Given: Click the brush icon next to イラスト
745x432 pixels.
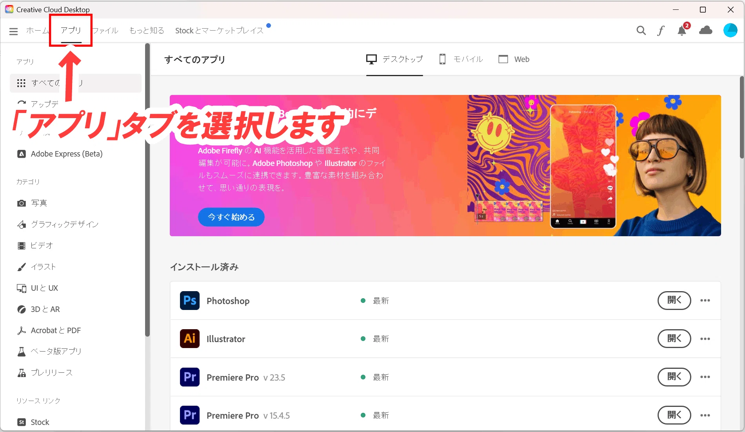Looking at the screenshot, I should [22, 267].
